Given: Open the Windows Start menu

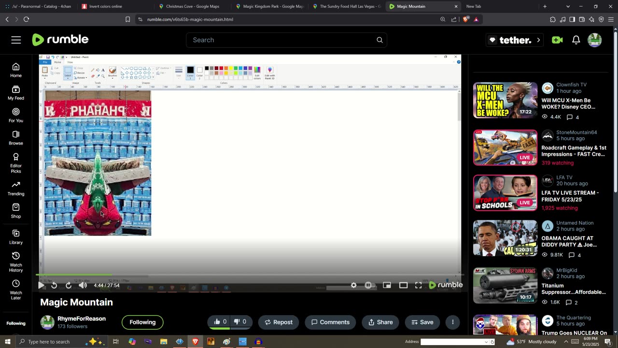Looking at the screenshot, I should [7, 342].
